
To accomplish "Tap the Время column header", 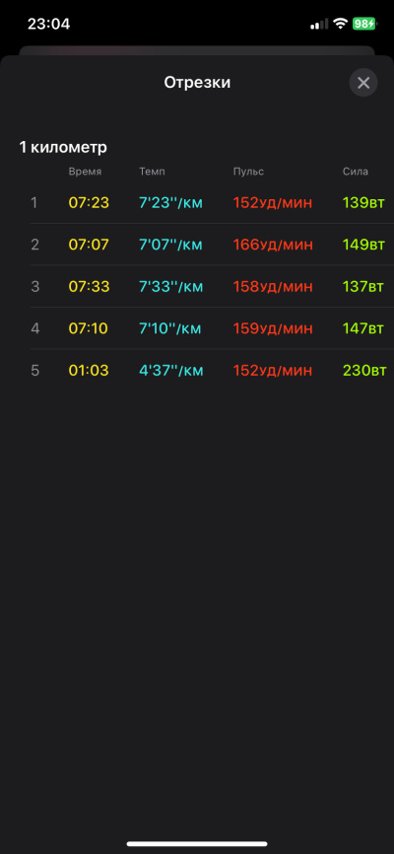I will pyautogui.click(x=85, y=172).
